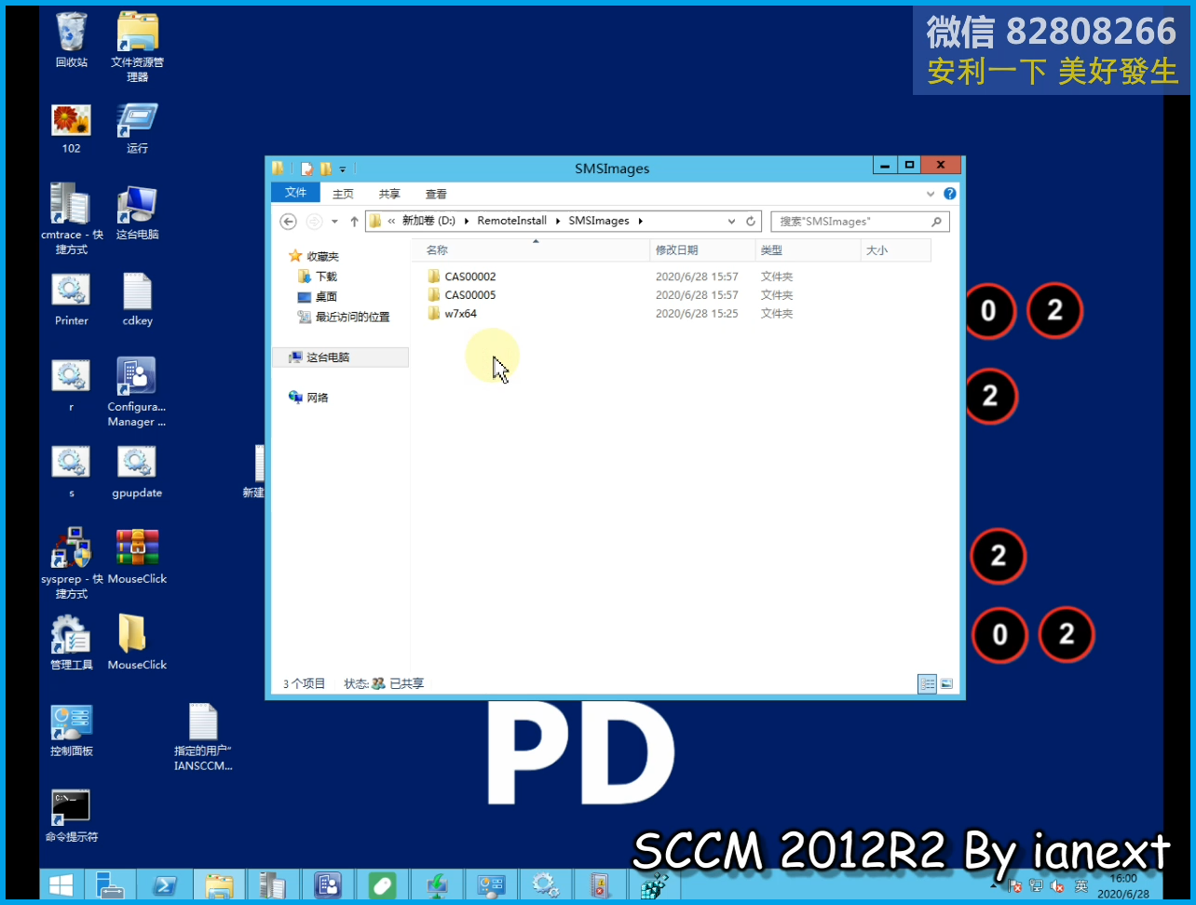This screenshot has height=905, width=1196.
Task: Click the File Explorer taskbar button
Action: (220, 885)
